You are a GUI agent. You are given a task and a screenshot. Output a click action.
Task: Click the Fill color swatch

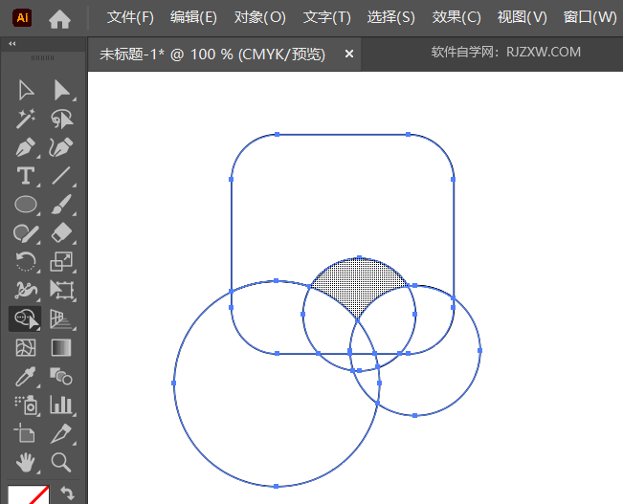pyautogui.click(x=28, y=494)
